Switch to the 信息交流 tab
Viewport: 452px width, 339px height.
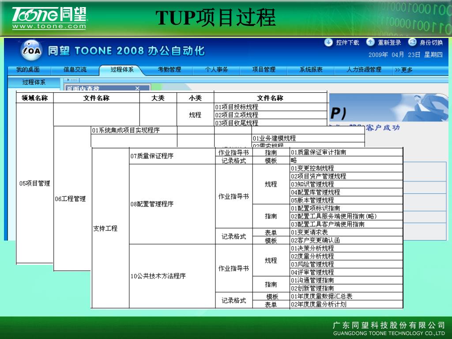pyautogui.click(x=75, y=69)
